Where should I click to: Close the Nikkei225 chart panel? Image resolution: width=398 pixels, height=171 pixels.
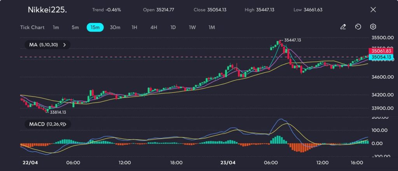[x=373, y=10]
